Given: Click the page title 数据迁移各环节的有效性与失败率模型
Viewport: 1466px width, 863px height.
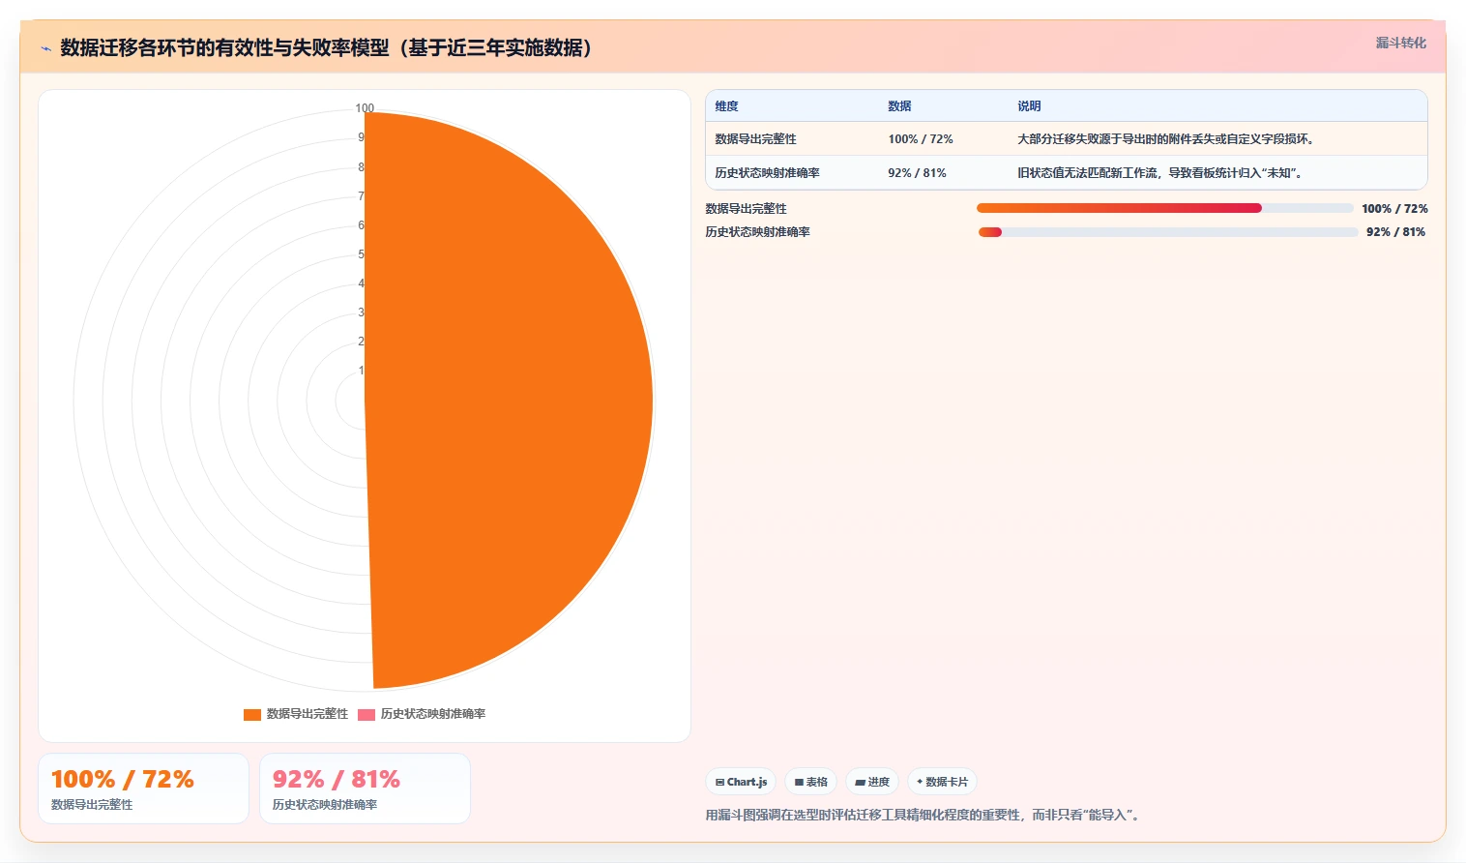Looking at the screenshot, I should (326, 47).
